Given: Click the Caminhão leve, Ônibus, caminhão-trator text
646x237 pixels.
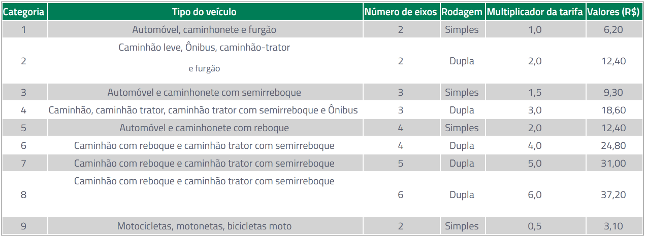Looking at the screenshot, I should click(204, 48).
